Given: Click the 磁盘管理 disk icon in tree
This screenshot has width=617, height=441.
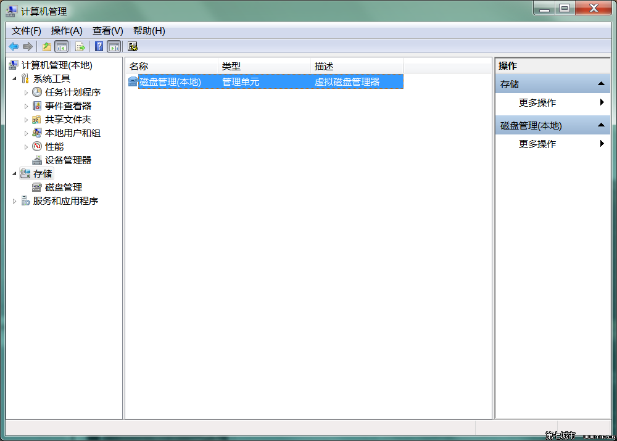Looking at the screenshot, I should coord(37,188).
